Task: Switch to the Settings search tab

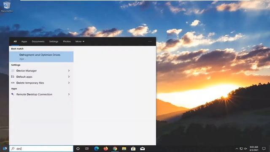Action: pyautogui.click(x=54, y=41)
